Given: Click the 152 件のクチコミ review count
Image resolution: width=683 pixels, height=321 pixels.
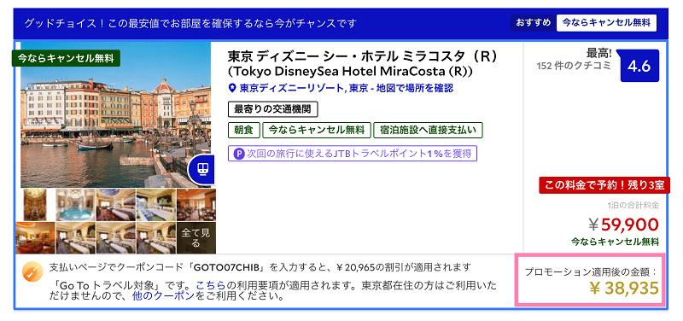Looking at the screenshot, I should point(574,66).
